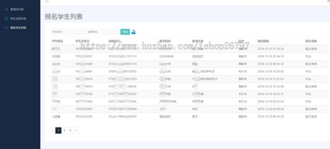Select timestamp 2019-12-19 19:43:11

[x=271, y=94]
